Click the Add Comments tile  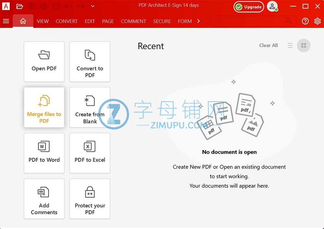click(x=44, y=199)
